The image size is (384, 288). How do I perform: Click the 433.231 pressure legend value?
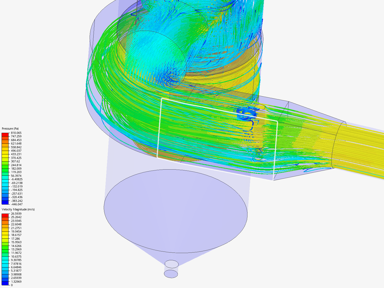[16, 154]
